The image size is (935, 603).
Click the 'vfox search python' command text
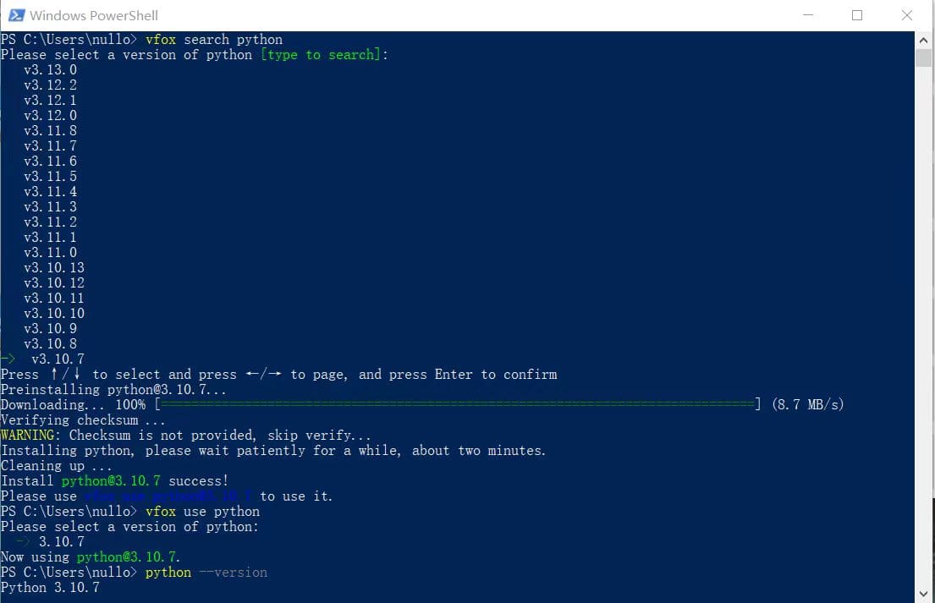pyautogui.click(x=214, y=39)
